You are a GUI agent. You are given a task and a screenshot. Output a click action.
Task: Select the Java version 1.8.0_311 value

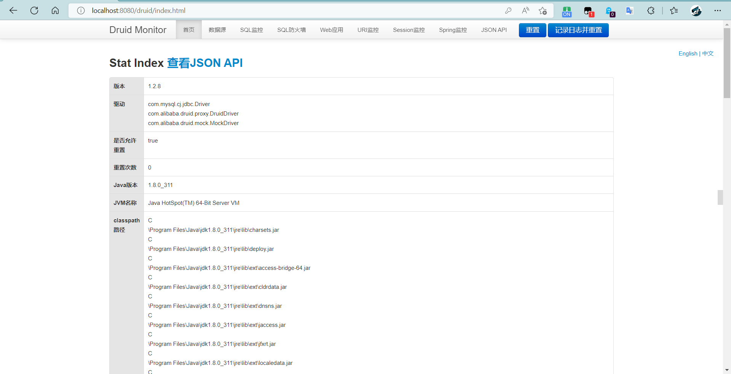point(160,185)
